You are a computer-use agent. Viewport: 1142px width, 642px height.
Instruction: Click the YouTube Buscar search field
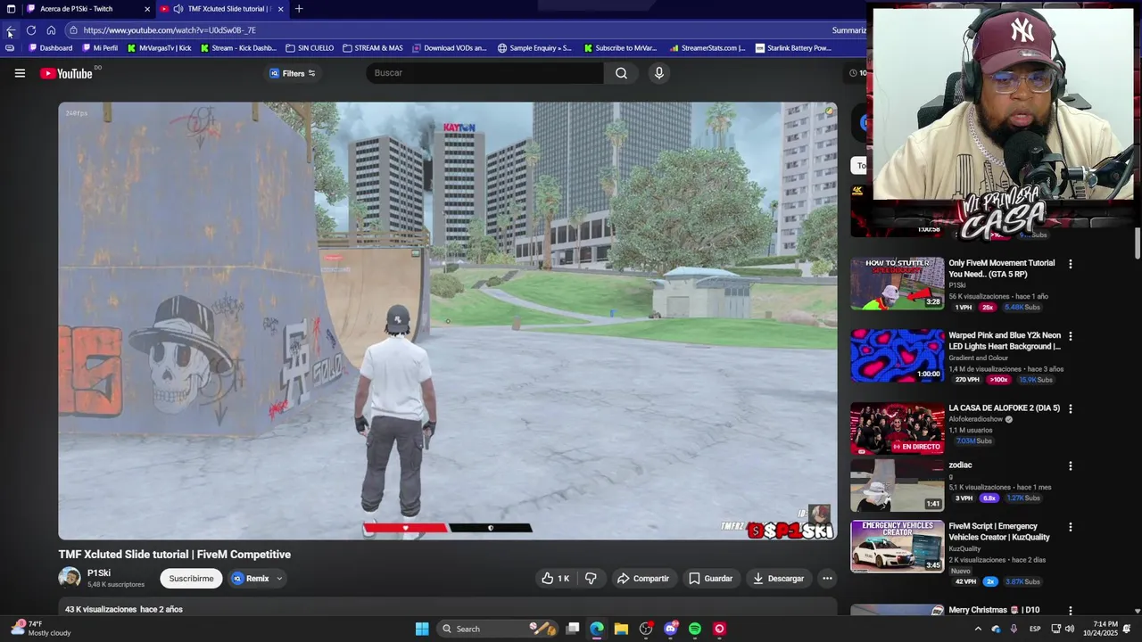pos(484,73)
